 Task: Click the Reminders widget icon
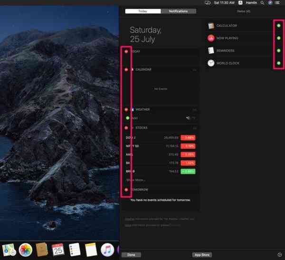pos(211,50)
